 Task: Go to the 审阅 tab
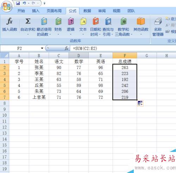click(102, 11)
